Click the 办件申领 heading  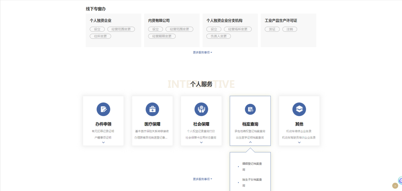(103, 124)
